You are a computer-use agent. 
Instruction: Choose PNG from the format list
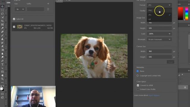click(x=159, y=10)
